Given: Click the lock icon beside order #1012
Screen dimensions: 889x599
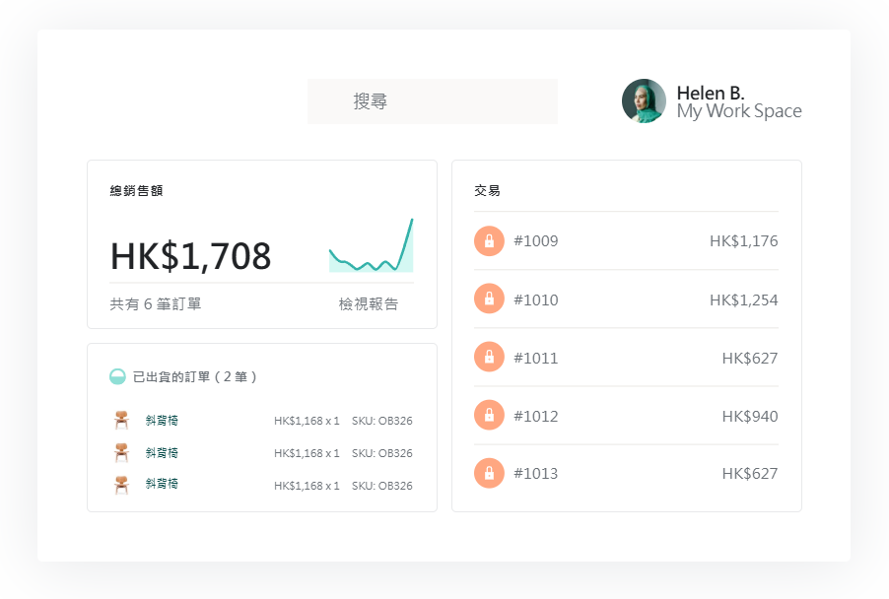Looking at the screenshot, I should pos(490,415).
